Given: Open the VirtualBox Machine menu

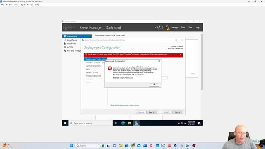Looking at the screenshot, I should pos(9,5).
